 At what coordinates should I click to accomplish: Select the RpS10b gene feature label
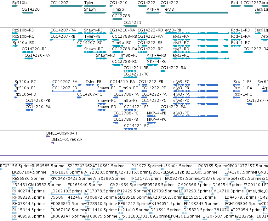(x=19, y=3)
